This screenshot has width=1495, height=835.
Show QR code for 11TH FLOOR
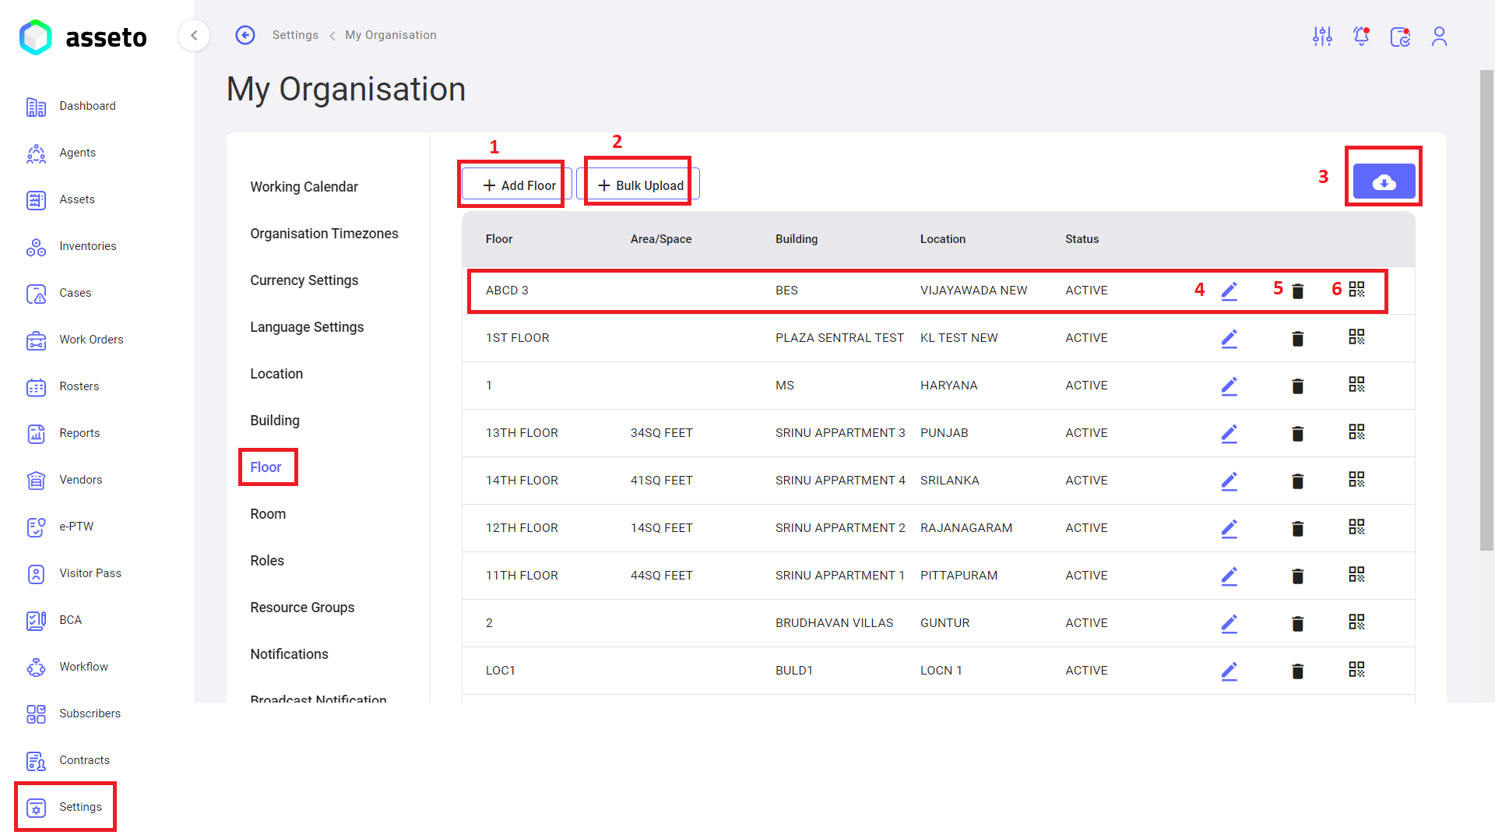point(1356,574)
